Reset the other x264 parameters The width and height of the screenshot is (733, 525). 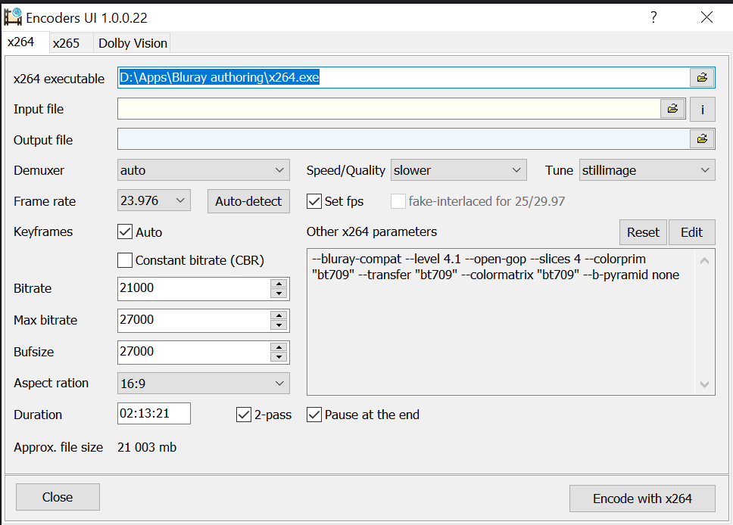(643, 232)
